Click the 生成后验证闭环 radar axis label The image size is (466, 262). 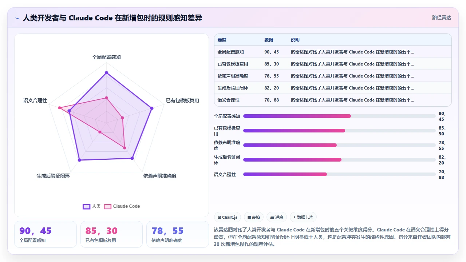[53, 176]
